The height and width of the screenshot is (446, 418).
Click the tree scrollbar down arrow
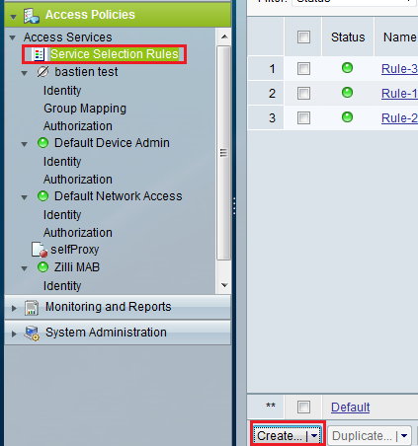coord(224,285)
